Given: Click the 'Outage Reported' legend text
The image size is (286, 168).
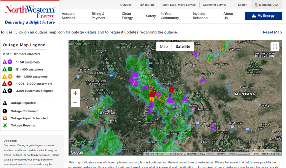Looking at the screenshot, I should [x=23, y=103].
